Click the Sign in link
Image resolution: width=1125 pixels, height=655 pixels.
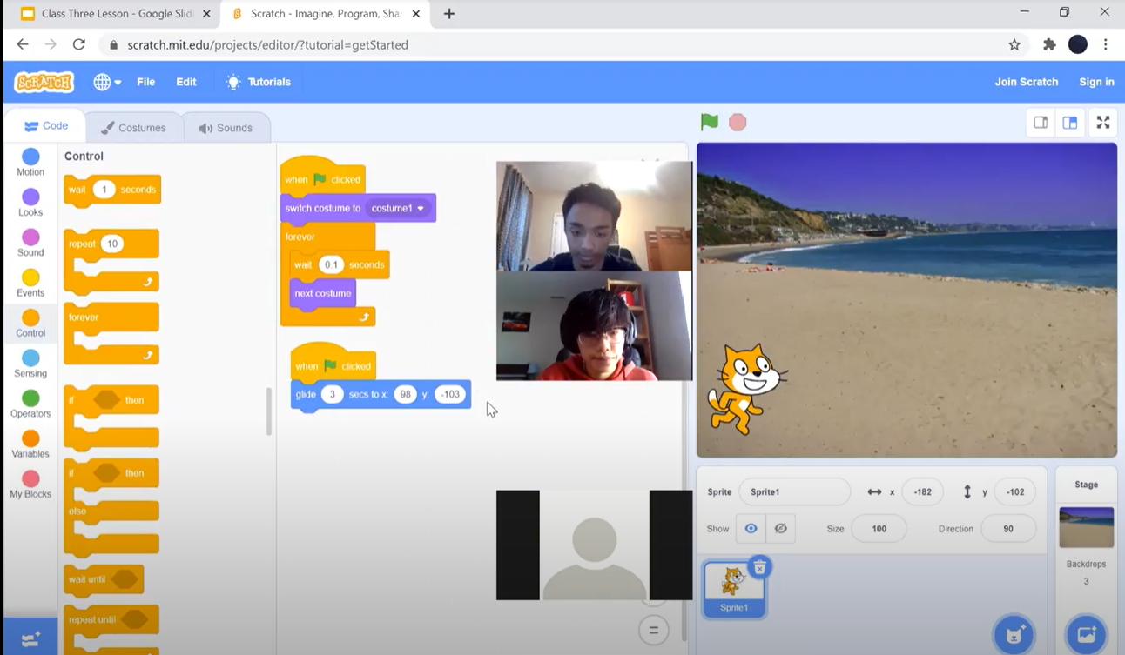tap(1095, 82)
